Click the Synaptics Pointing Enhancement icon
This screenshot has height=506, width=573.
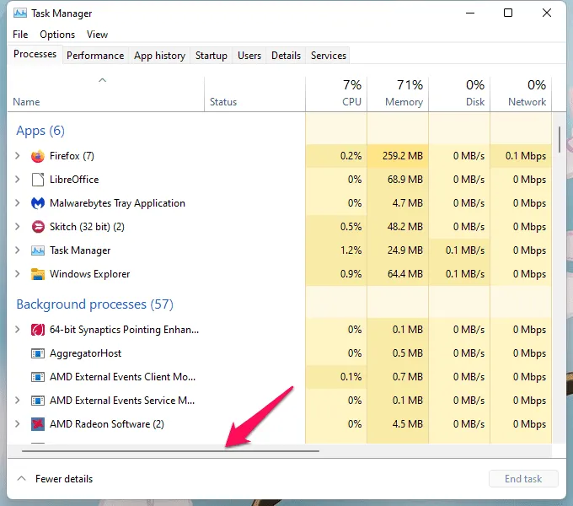(x=38, y=330)
